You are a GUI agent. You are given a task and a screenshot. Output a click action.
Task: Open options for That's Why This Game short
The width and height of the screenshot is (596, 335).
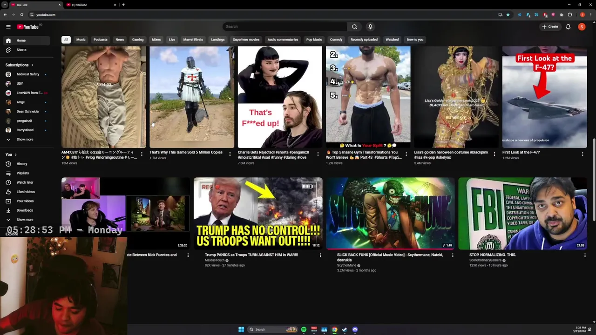tap(230, 154)
